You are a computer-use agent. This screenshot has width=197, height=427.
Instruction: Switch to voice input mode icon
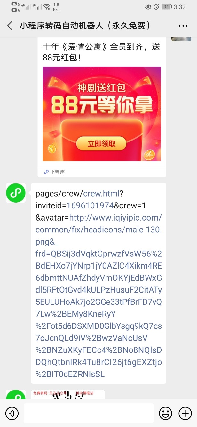12,414
